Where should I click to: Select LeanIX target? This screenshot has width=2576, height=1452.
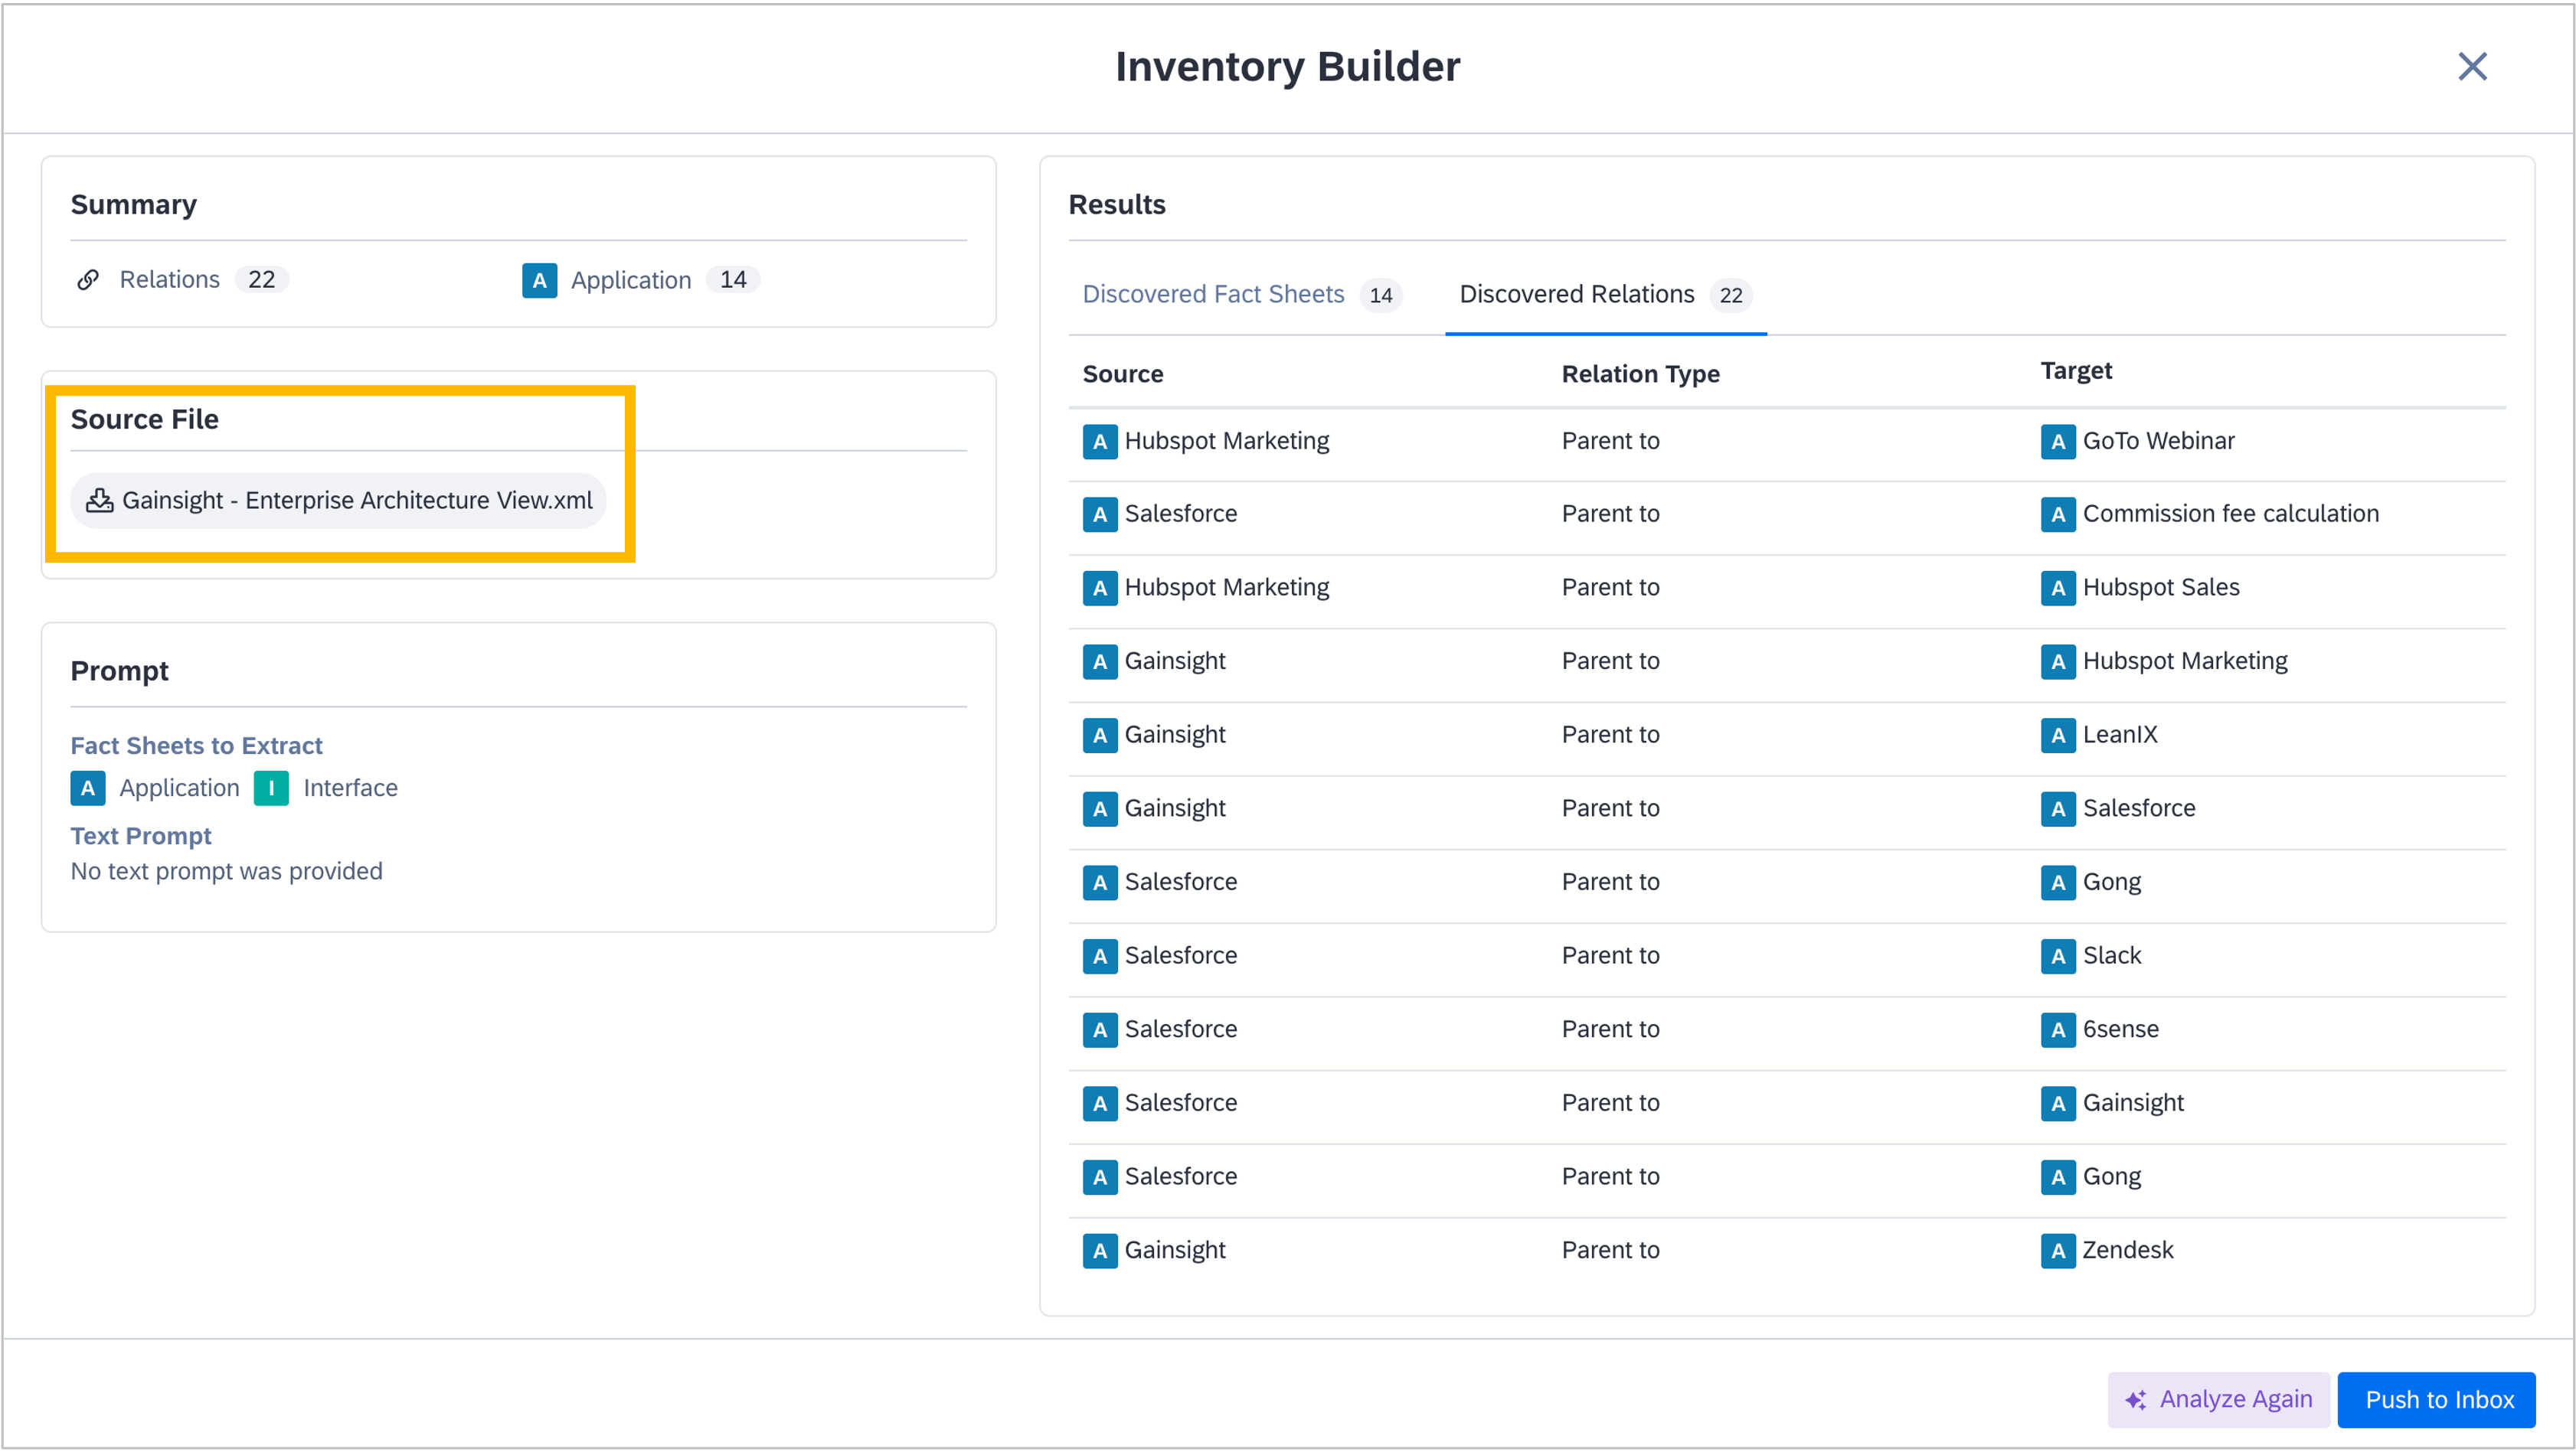click(2120, 735)
